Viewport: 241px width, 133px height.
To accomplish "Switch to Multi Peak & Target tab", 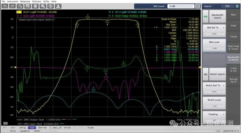I will (x=233, y=47).
